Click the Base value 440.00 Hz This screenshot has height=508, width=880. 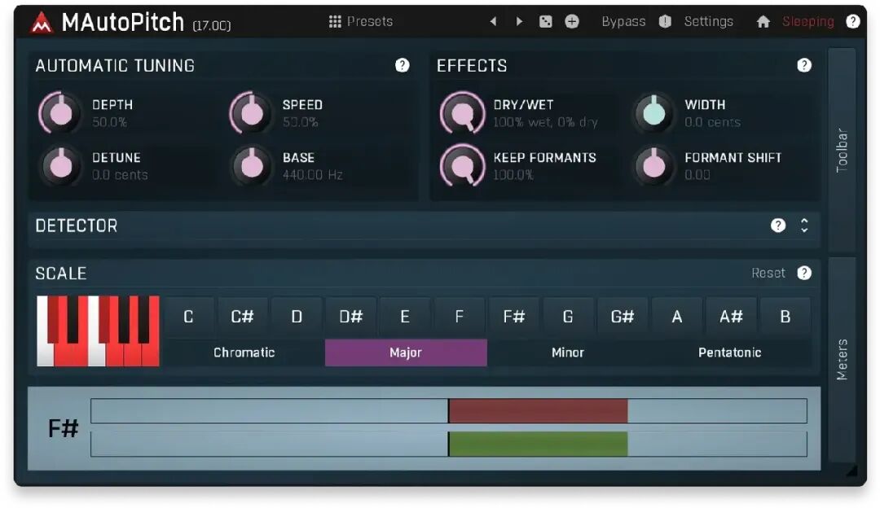coord(313,175)
